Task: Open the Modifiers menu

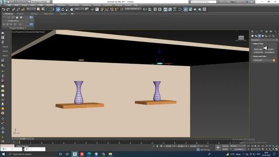Action: 50,5
